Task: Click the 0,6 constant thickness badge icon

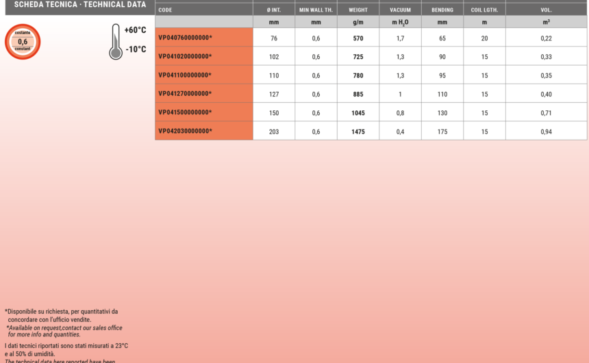Action: pyautogui.click(x=23, y=42)
